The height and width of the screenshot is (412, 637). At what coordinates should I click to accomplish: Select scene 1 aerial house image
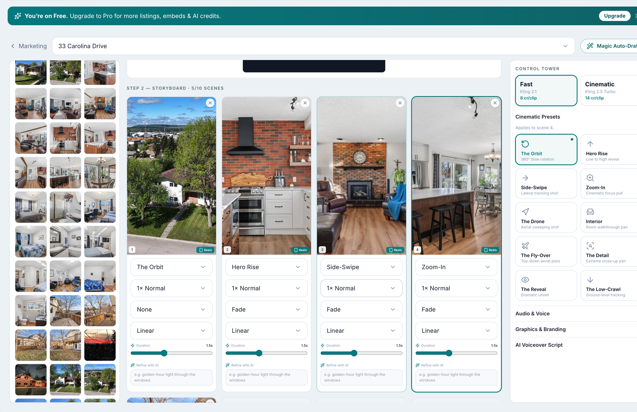tap(172, 175)
